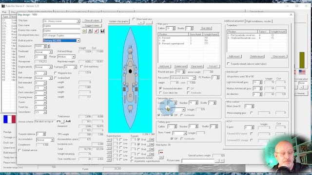This screenshot has height=175, width=312.
Task: Open the Freeboard dropdown
Action: coord(51,52)
